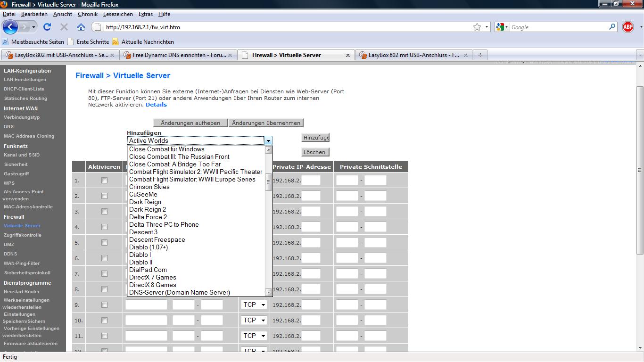Open the list-all-tabs arrow in tab bar
Viewport: 644px width, 362px height.
640,55
